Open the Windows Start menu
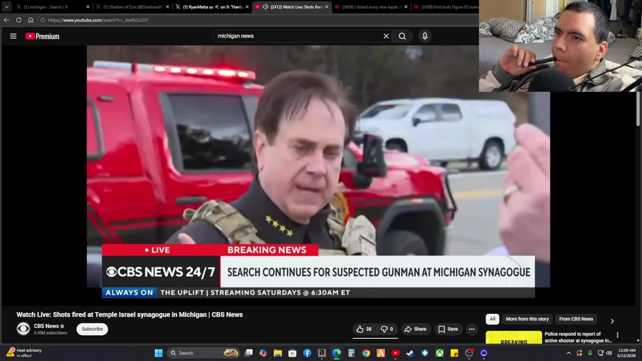642x361 pixels. (x=158, y=353)
